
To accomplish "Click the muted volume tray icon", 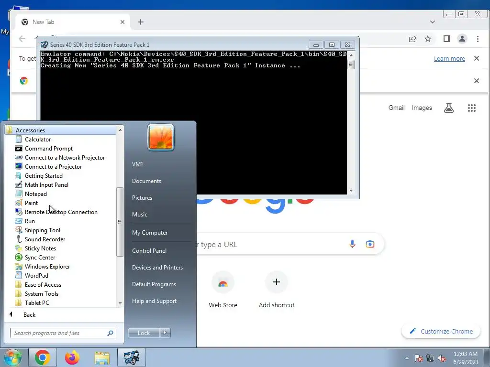I will (x=442, y=358).
